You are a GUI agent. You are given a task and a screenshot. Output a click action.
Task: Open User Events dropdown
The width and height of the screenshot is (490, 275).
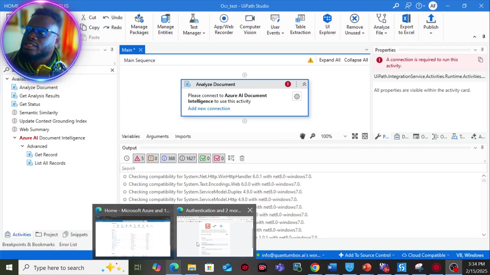[275, 25]
